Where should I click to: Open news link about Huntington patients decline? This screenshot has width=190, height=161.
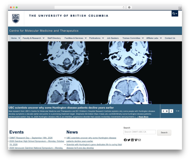tap(91, 139)
